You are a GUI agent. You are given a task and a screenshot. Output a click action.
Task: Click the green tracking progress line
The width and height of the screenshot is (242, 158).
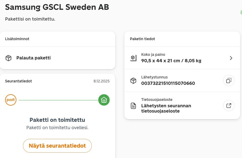tap(57, 100)
